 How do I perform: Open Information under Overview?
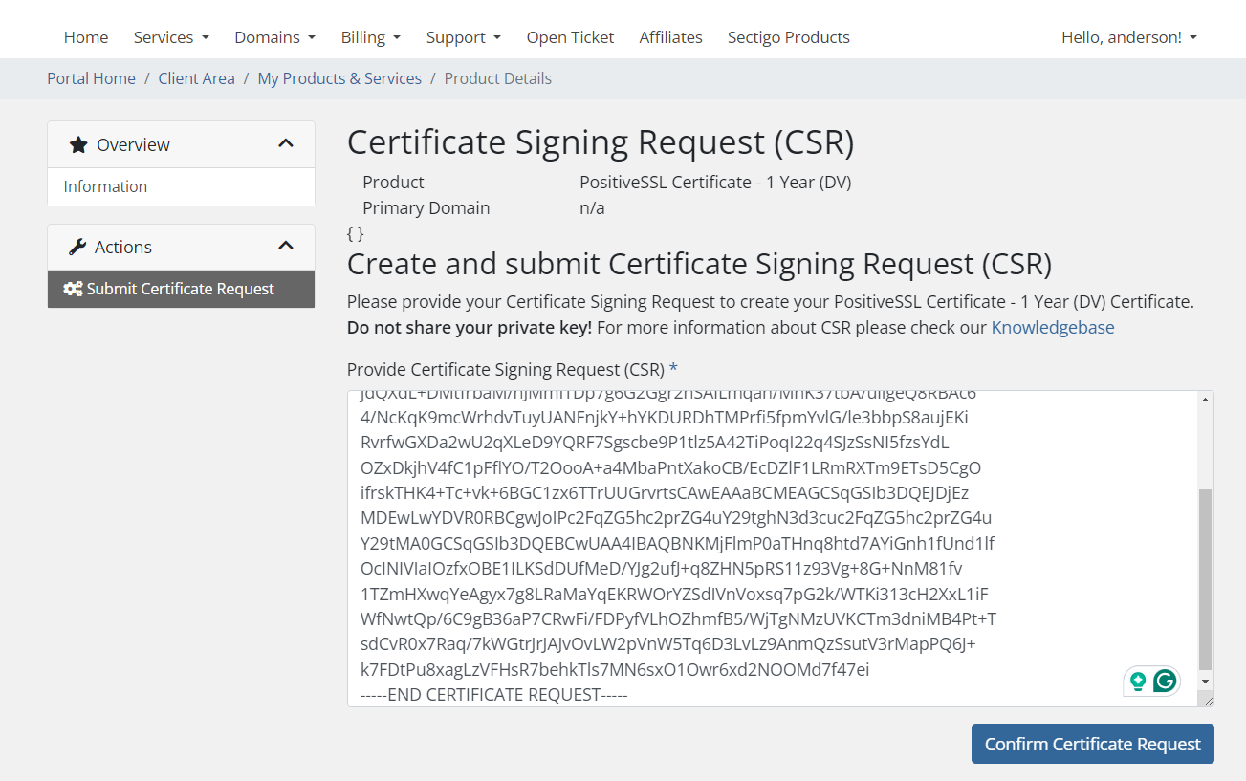[181, 186]
